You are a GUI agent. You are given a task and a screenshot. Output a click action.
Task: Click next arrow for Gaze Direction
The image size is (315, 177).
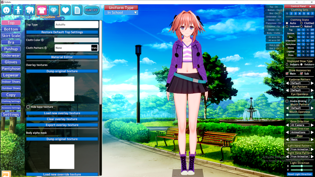[x=312, y=125]
